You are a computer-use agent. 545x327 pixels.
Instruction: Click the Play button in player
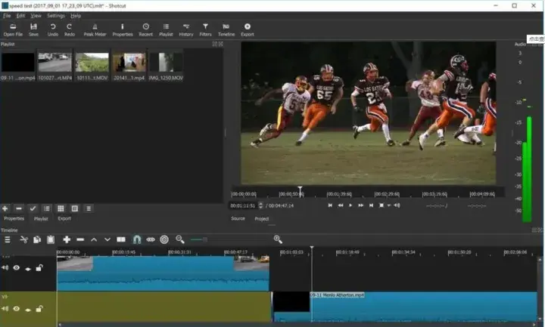[350, 205]
